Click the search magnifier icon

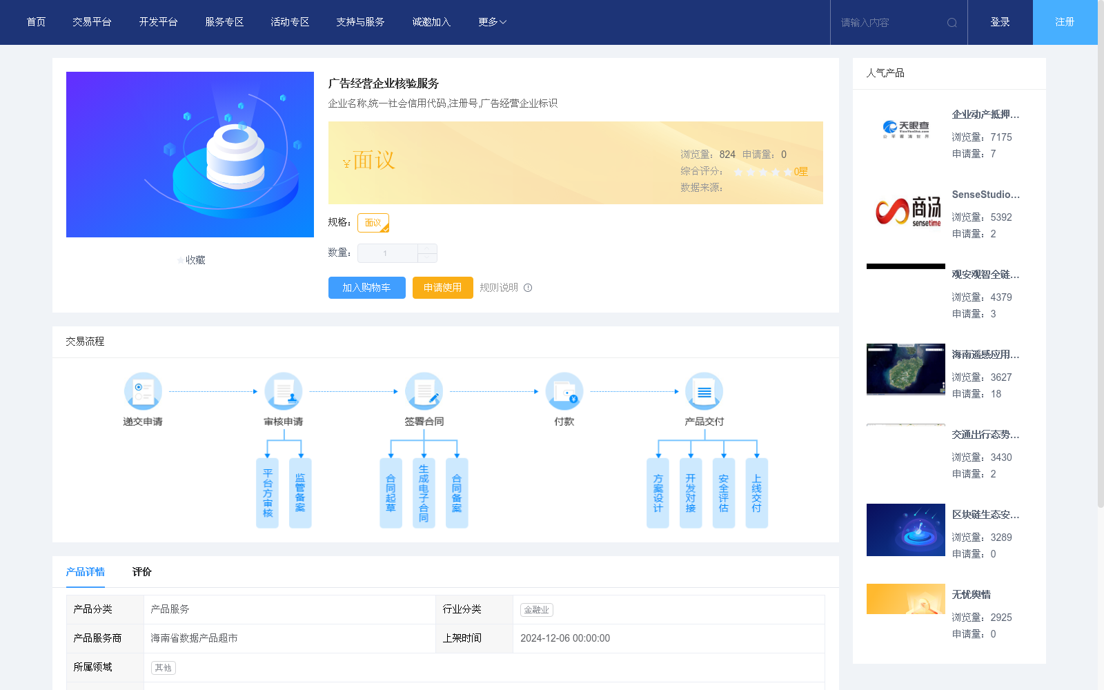(952, 23)
